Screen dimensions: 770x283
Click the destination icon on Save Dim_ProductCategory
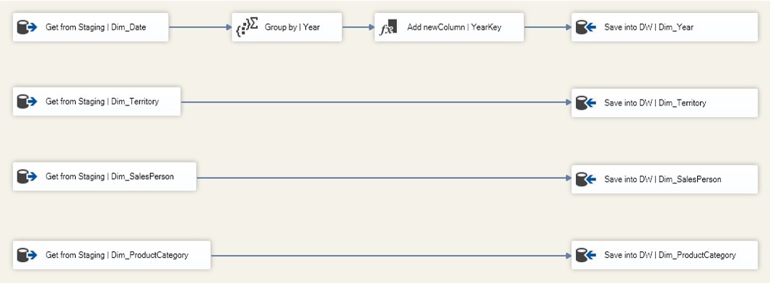[x=586, y=255]
